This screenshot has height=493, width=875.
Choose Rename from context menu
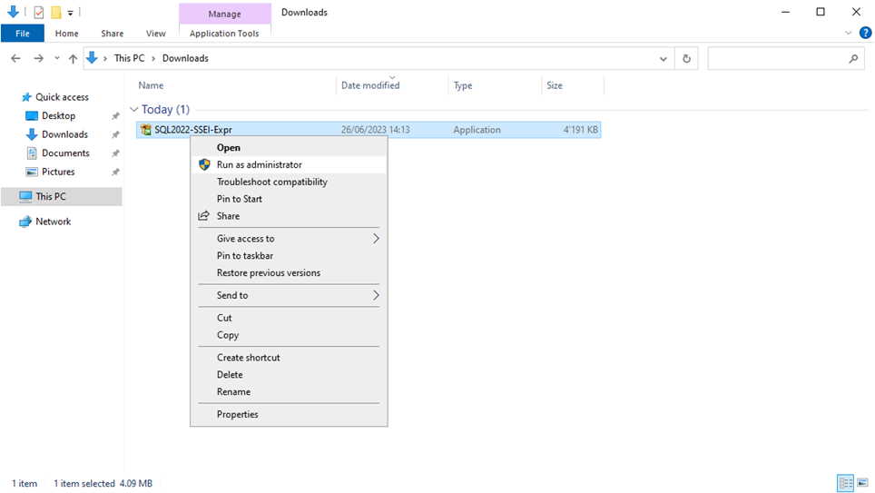288,392
